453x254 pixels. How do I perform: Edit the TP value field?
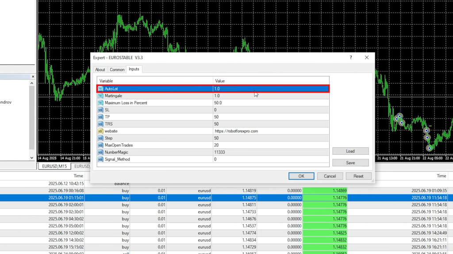tap(271, 117)
